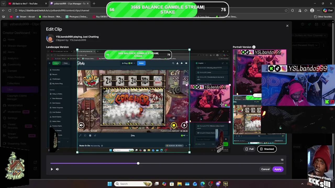This screenshot has height=188, width=335.
Task: Open a new browser tab
Action: click(94, 3)
